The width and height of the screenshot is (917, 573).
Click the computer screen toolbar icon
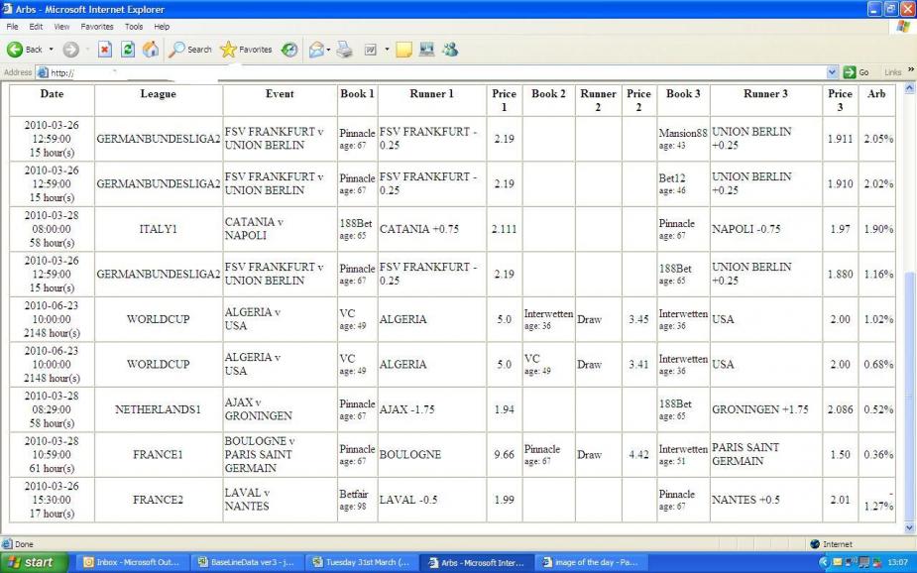427,50
